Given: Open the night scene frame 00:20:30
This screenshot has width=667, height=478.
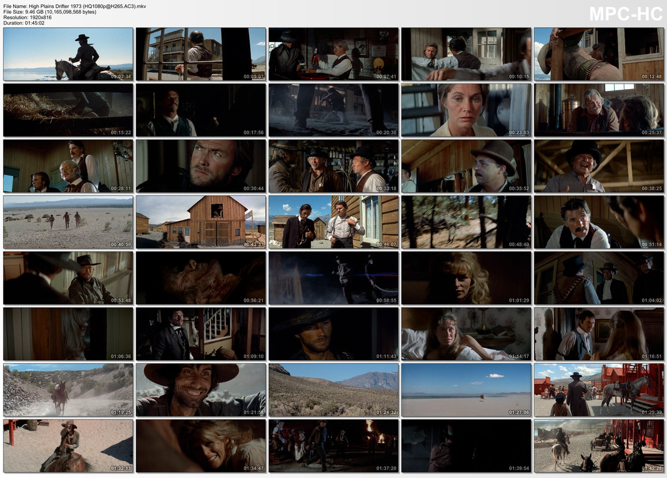Looking at the screenshot, I should coord(333,110).
